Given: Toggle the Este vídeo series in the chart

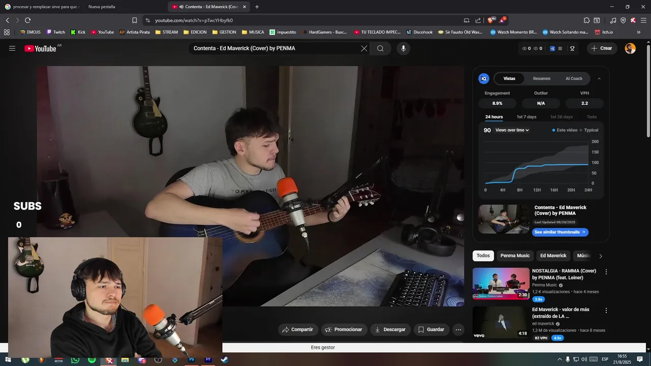Looking at the screenshot, I should point(565,130).
